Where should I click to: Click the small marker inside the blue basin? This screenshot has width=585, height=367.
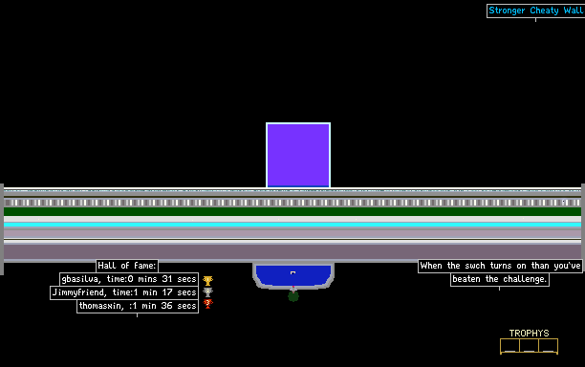coord(292,273)
